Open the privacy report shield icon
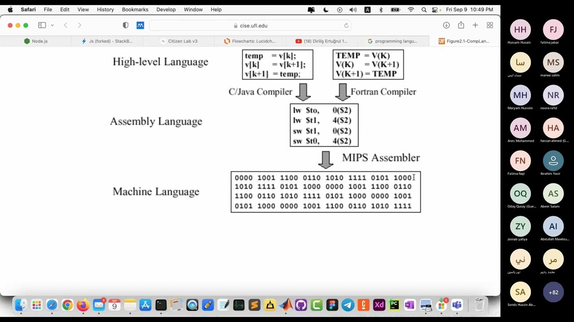The height and width of the screenshot is (322, 574). pos(126,25)
